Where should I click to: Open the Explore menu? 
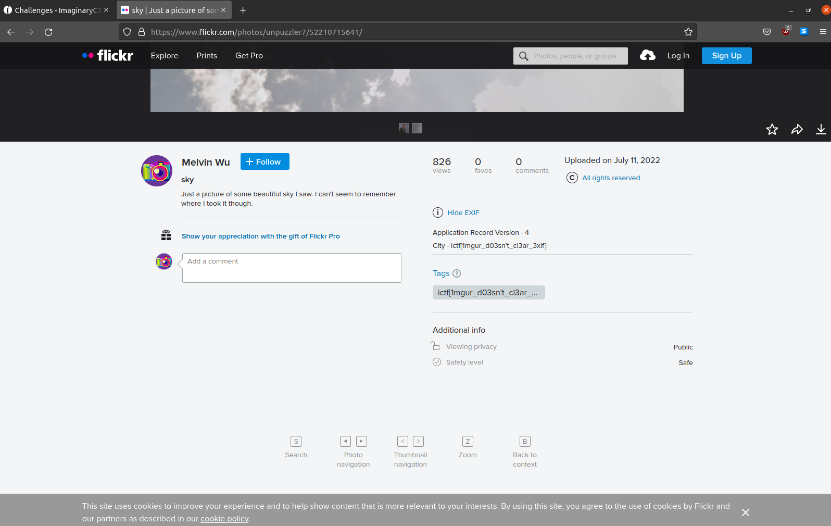(165, 56)
